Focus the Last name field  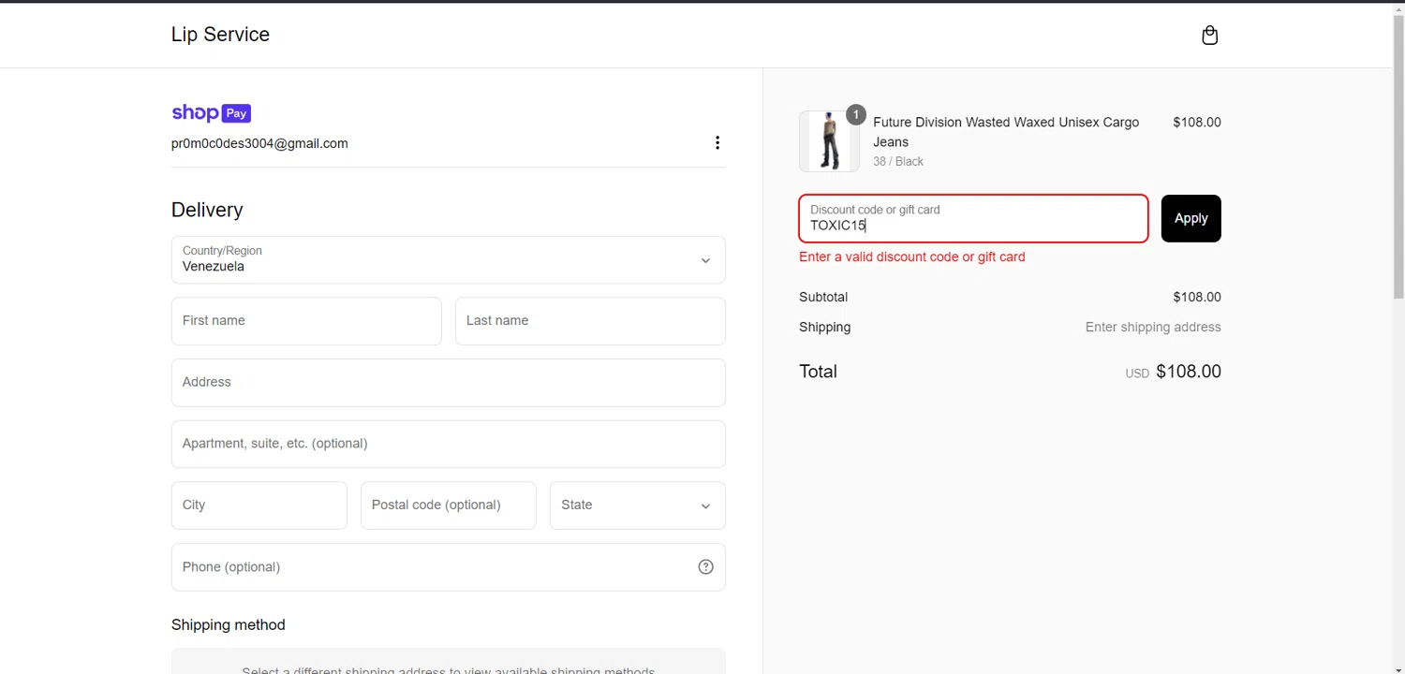pyautogui.click(x=590, y=321)
